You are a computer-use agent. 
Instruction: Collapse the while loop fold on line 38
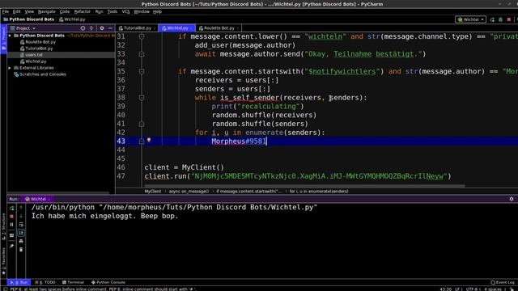point(142,98)
